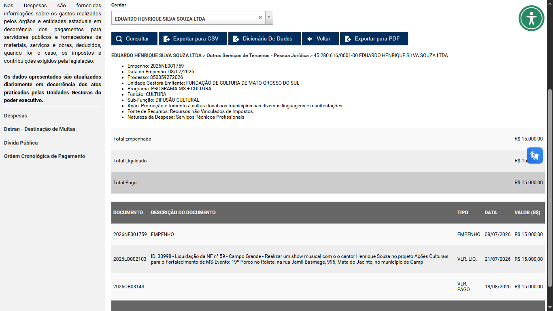Image resolution: width=553 pixels, height=311 pixels.
Task: Open Ordem Cronológica de Pagamento link
Action: tap(45, 156)
